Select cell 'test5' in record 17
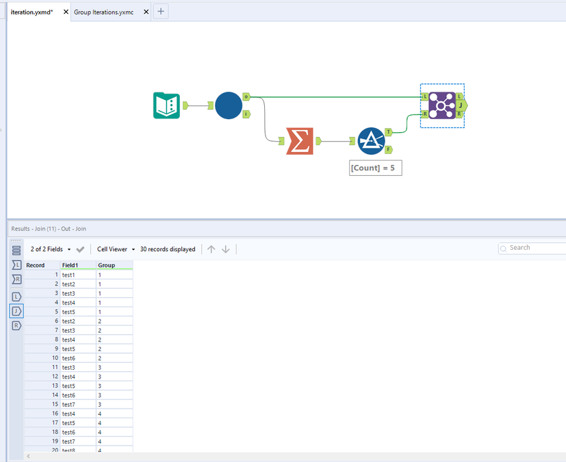 [78, 423]
